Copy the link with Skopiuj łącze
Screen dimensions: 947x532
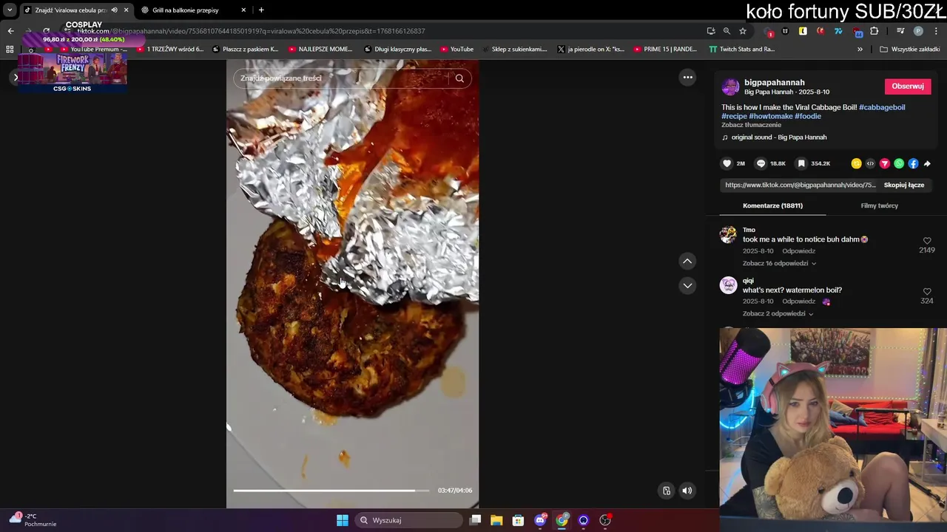pyautogui.click(x=904, y=185)
